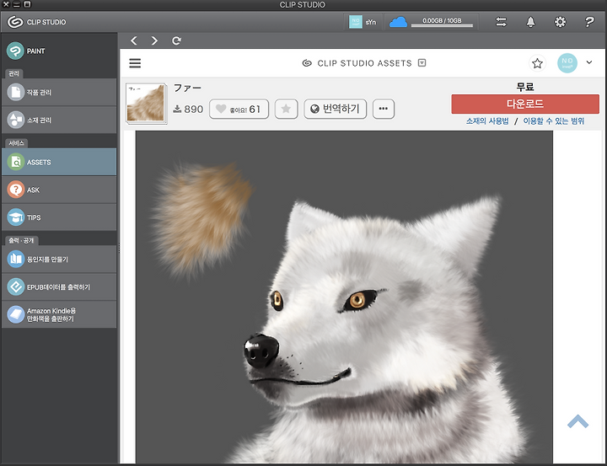Open 동인지를 만들기 in sidebar
The image size is (607, 466).
[x=59, y=259]
